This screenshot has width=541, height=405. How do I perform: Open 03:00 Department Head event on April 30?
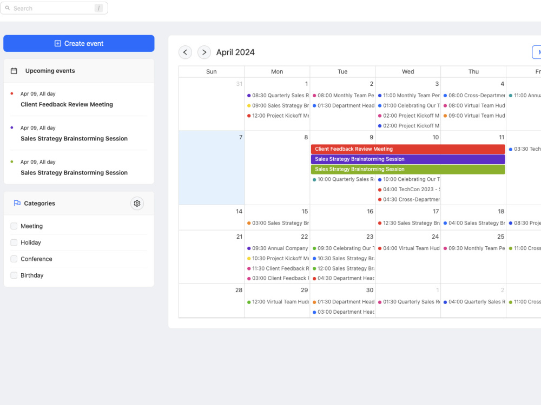343,312
